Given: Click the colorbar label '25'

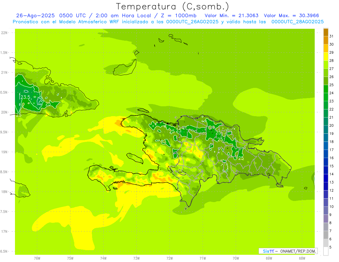Looking at the screenshot, I should 332,85.
